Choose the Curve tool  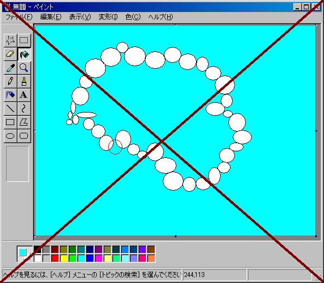pos(24,109)
